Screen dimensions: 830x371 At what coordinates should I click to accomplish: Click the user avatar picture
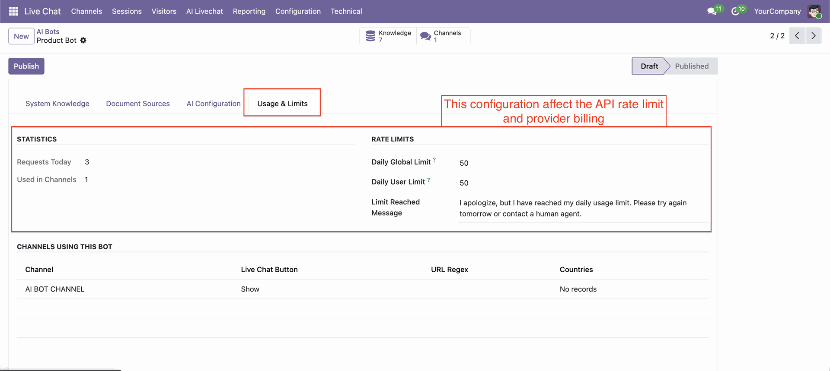pyautogui.click(x=814, y=11)
